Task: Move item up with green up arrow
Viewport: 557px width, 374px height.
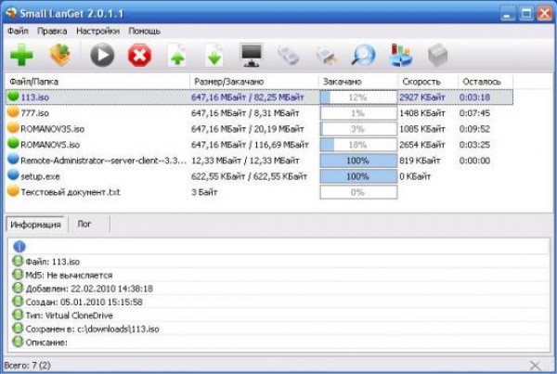Action: [177, 56]
